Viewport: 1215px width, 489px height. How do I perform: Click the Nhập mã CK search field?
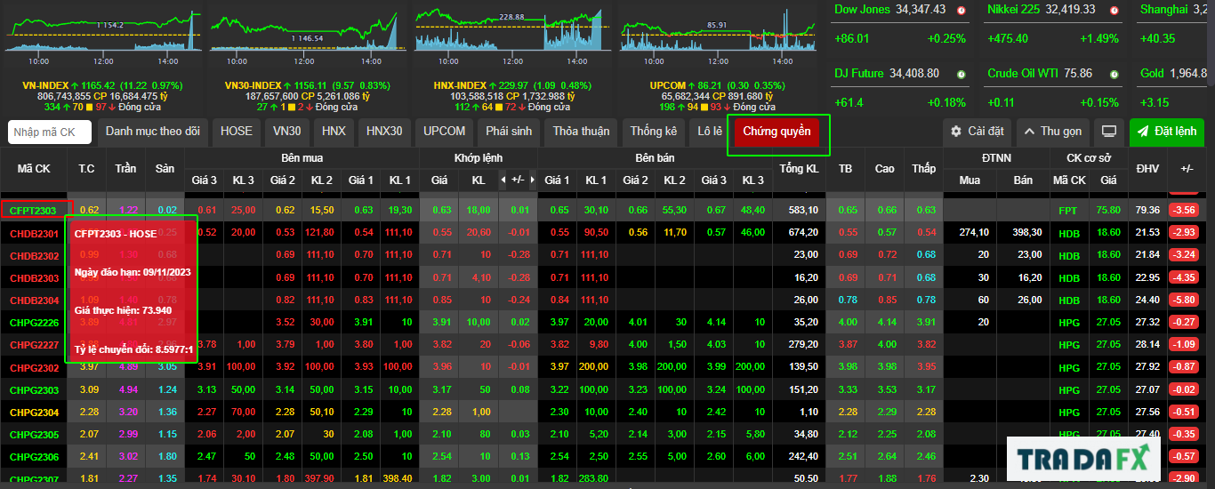(x=50, y=132)
